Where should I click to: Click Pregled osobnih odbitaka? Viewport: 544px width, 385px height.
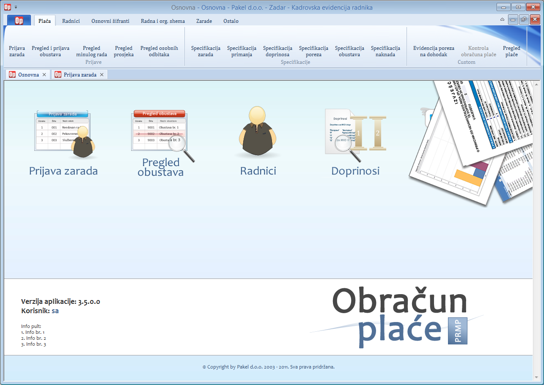[159, 51]
